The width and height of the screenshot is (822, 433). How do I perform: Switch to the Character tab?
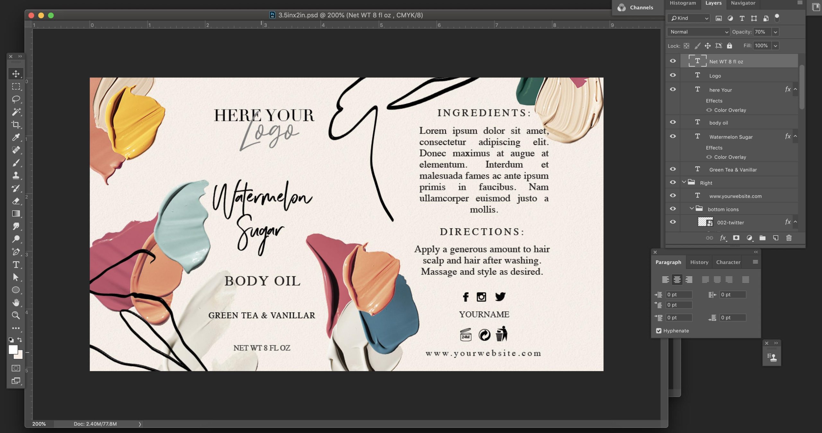(x=728, y=262)
